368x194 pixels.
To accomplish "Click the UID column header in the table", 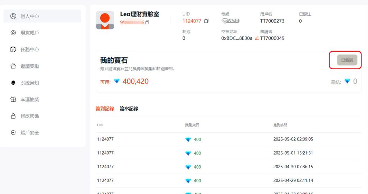I will tap(100, 125).
